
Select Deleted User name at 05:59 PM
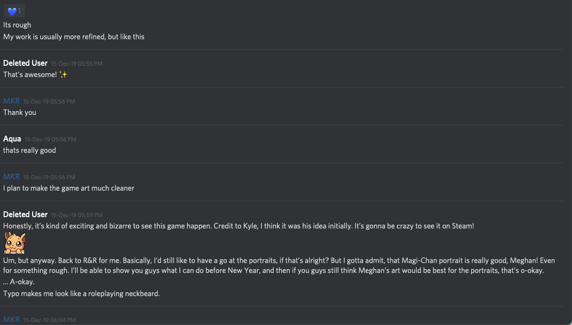click(x=26, y=214)
